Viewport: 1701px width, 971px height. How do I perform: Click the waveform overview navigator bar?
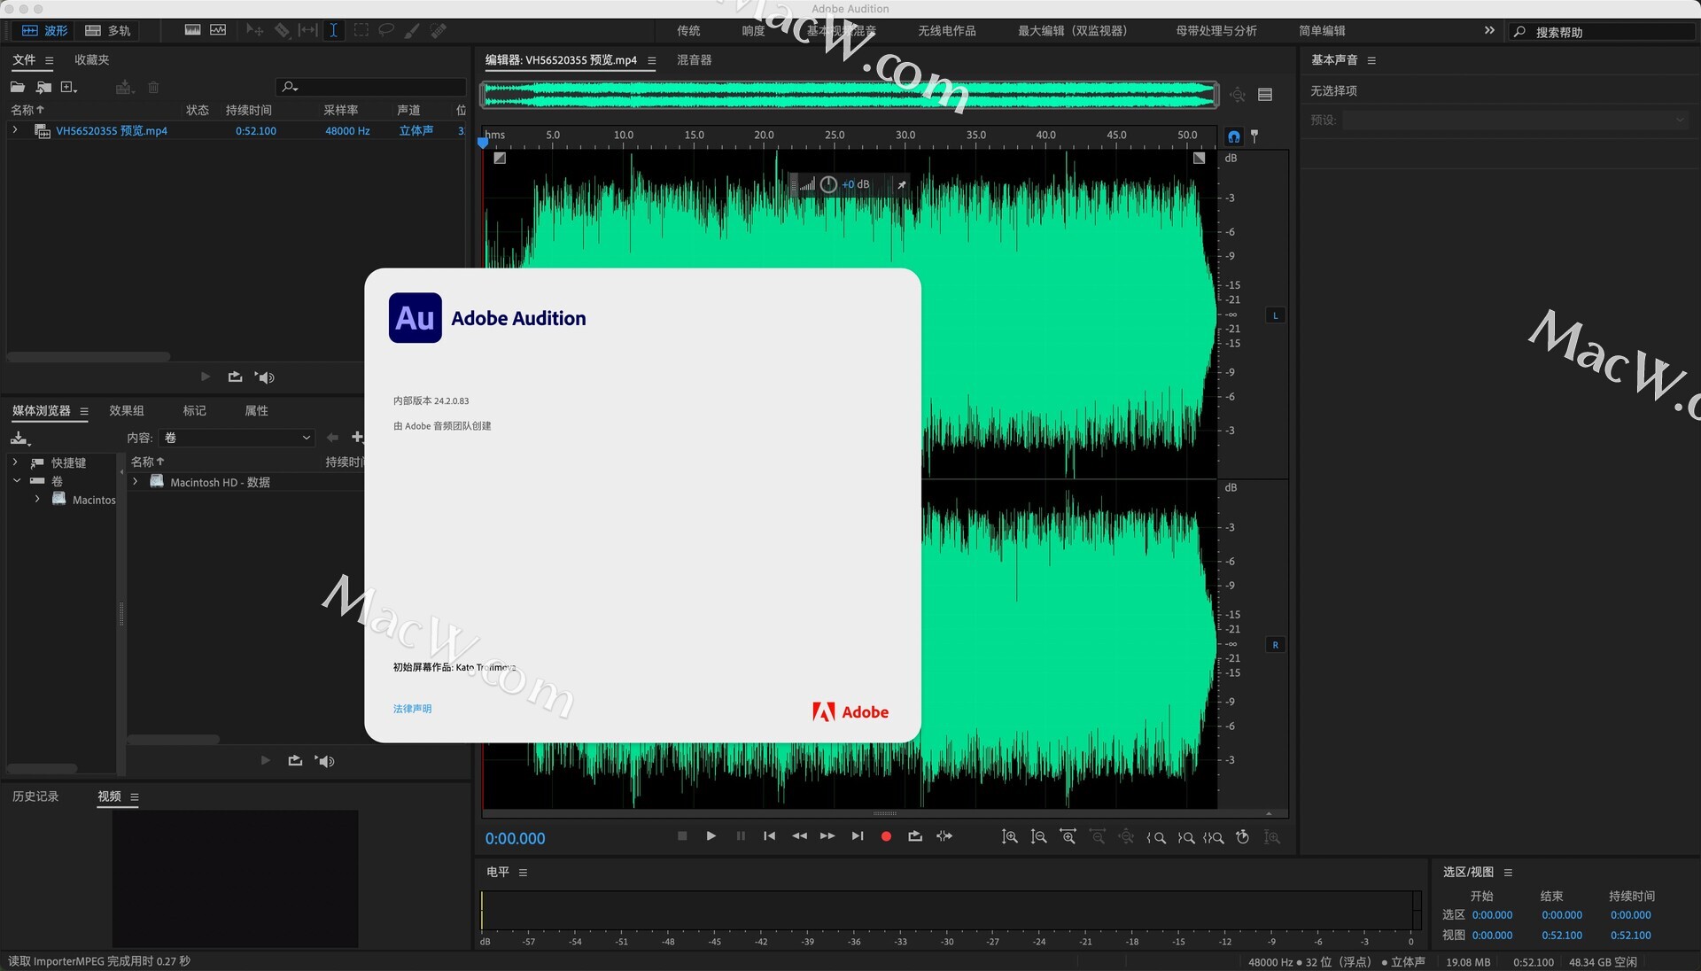[x=850, y=95]
